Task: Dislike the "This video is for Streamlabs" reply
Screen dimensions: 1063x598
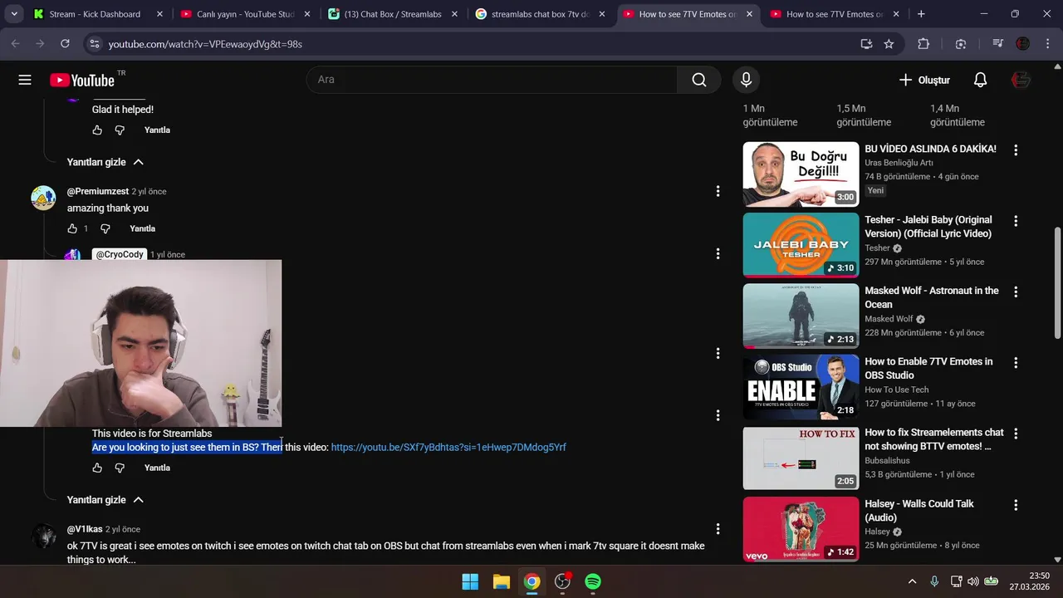Action: pos(120,468)
